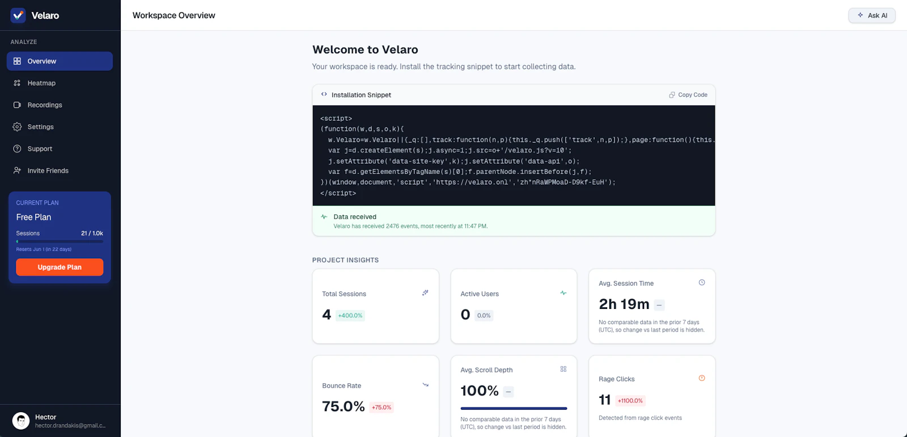Open the Support page
The height and width of the screenshot is (437, 907).
tap(60, 149)
